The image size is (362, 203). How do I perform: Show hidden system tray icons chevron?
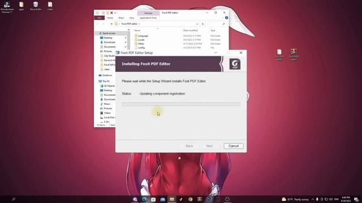[313, 199]
